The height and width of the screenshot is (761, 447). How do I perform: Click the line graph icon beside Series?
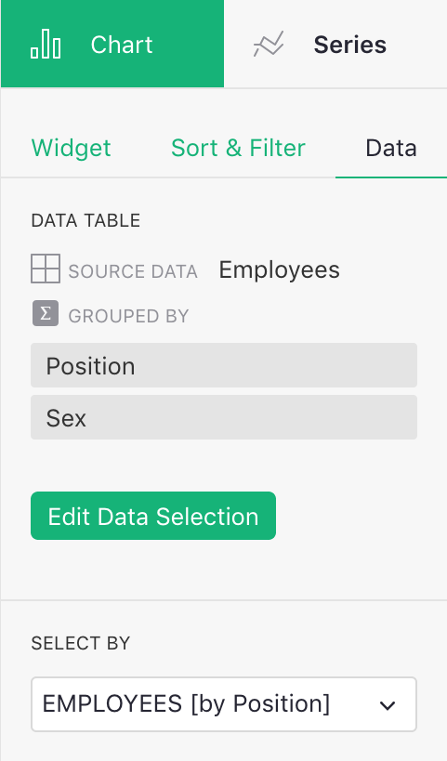point(269,45)
